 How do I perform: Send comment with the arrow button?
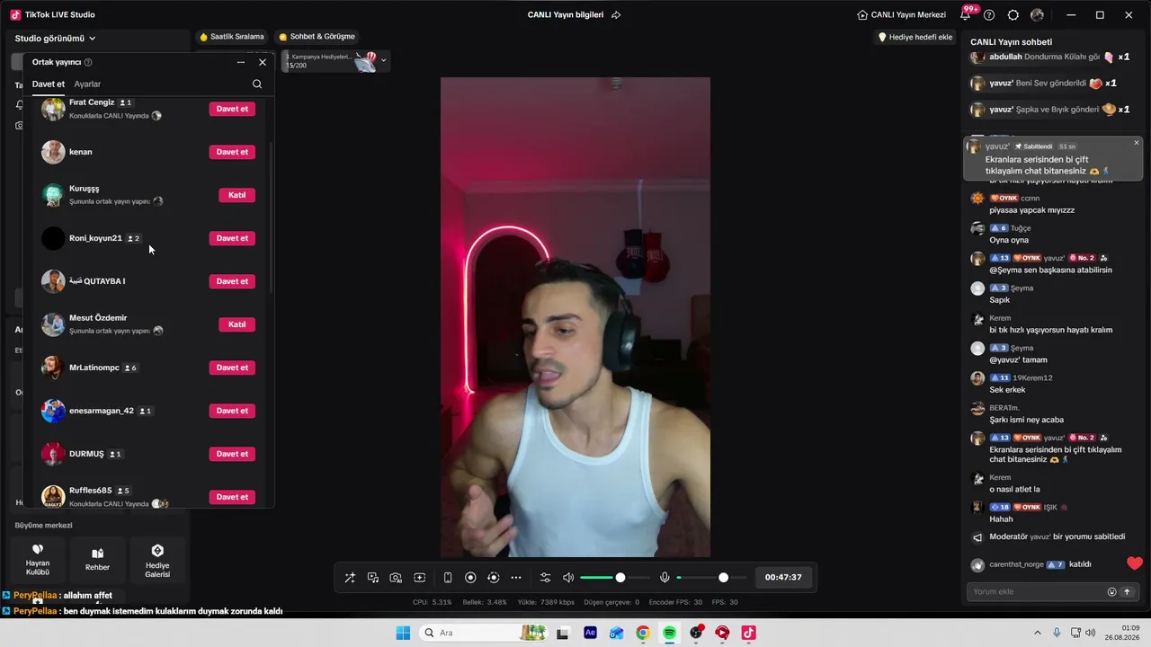coord(1127,592)
